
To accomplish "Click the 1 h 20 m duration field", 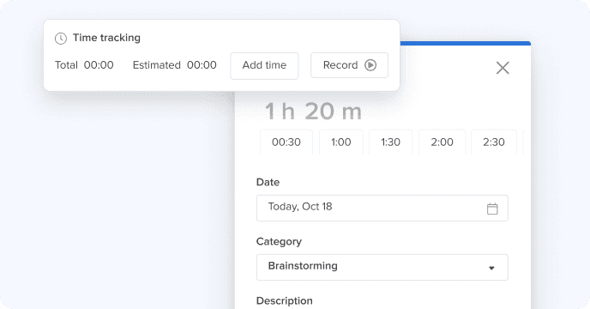I will tap(313, 112).
